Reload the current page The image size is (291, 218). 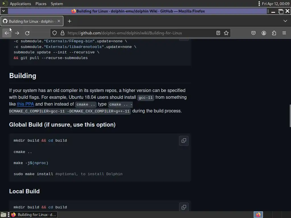pyautogui.click(x=27, y=33)
